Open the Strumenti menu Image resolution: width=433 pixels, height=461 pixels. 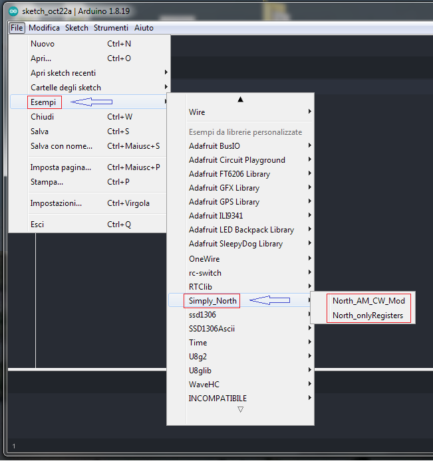pyautogui.click(x=111, y=28)
